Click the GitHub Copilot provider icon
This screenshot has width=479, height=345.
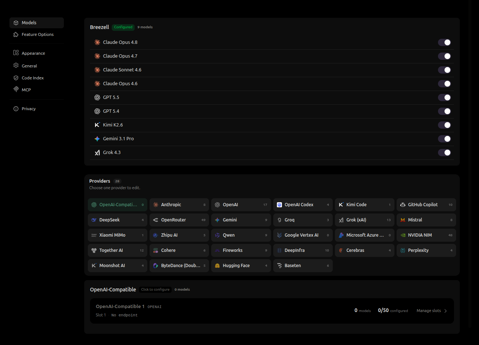[x=403, y=205]
